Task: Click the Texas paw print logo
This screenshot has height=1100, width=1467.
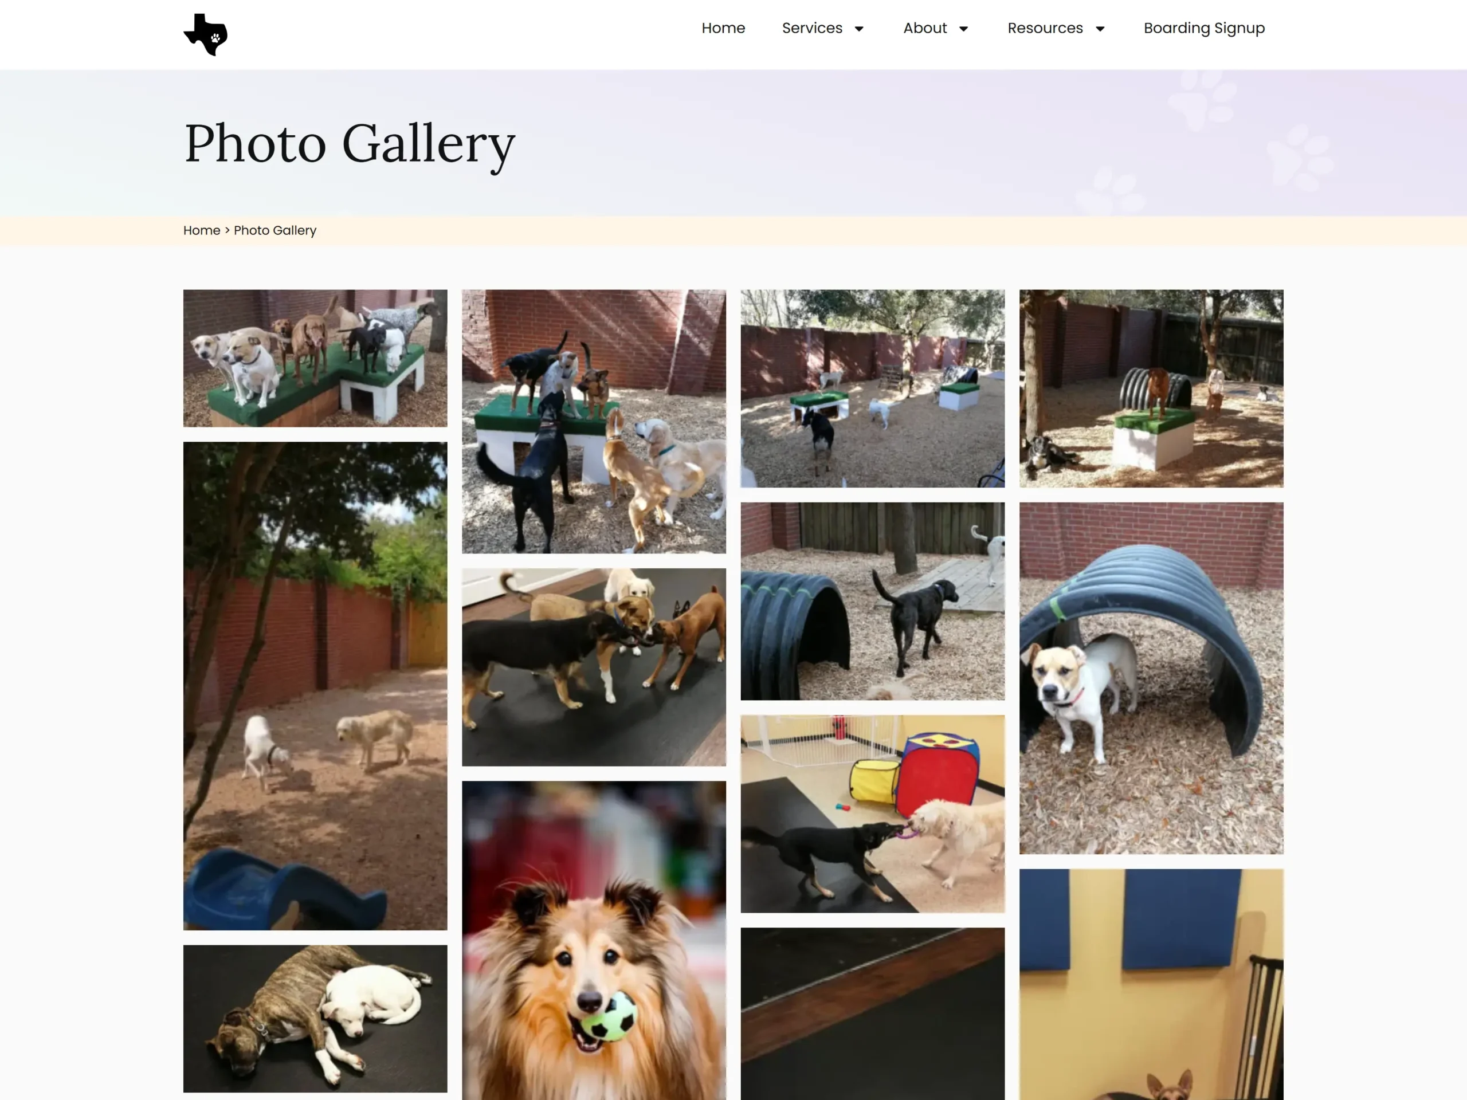Action: [206, 34]
